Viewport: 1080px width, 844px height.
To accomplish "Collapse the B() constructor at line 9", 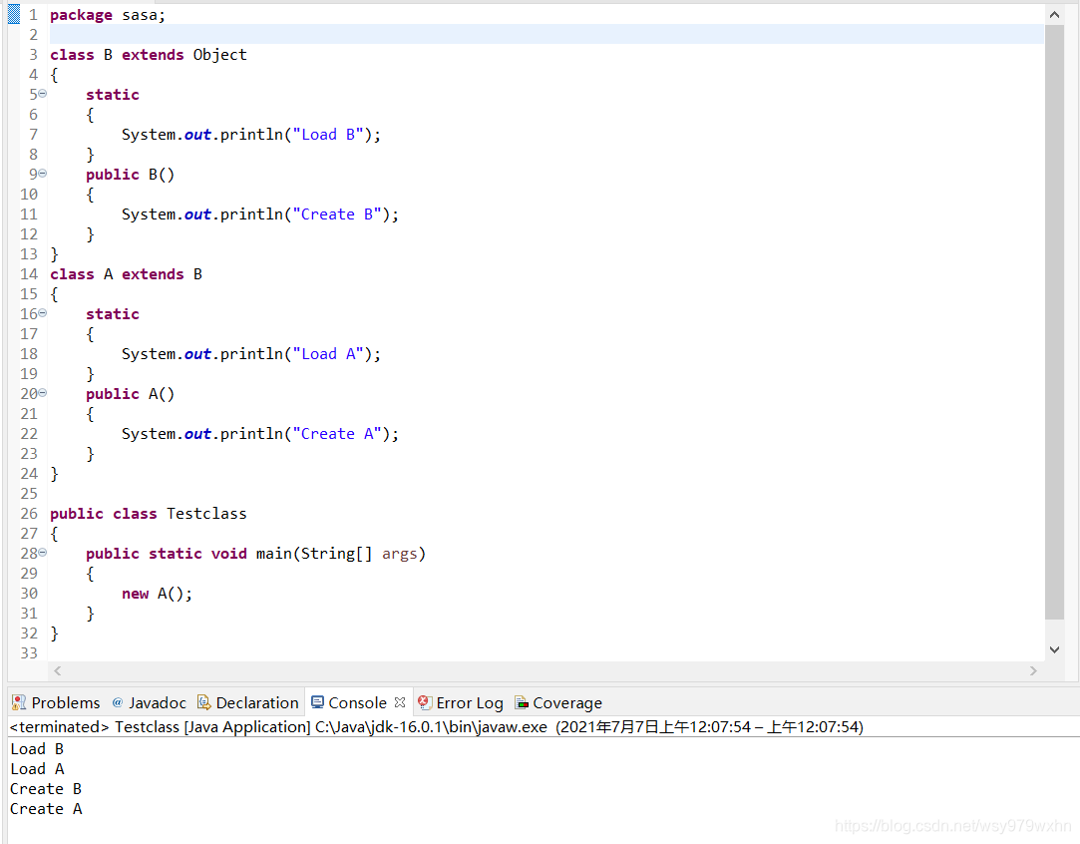I will (x=43, y=174).
